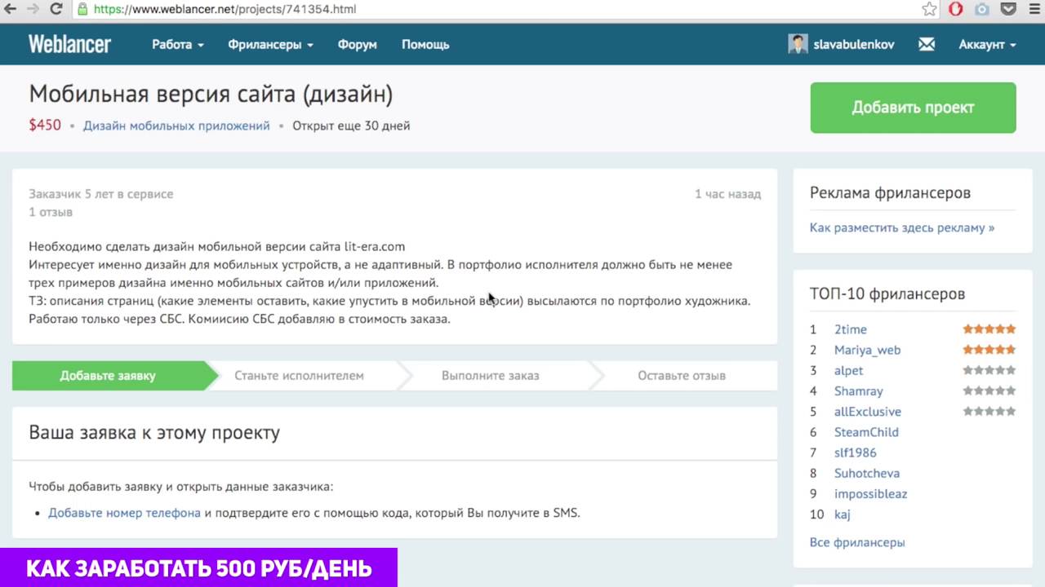Open freelancer Mariya_web profile
The image size is (1045, 587).
867,350
